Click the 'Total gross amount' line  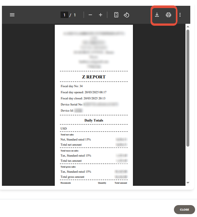pyautogui.click(x=72, y=177)
